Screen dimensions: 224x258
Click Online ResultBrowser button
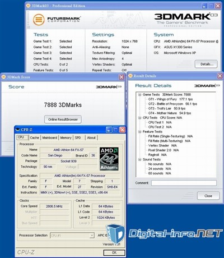pyautogui.click(x=63, y=119)
